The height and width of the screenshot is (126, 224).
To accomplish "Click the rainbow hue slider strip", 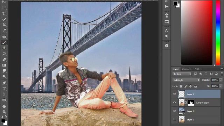I will point(218,33).
